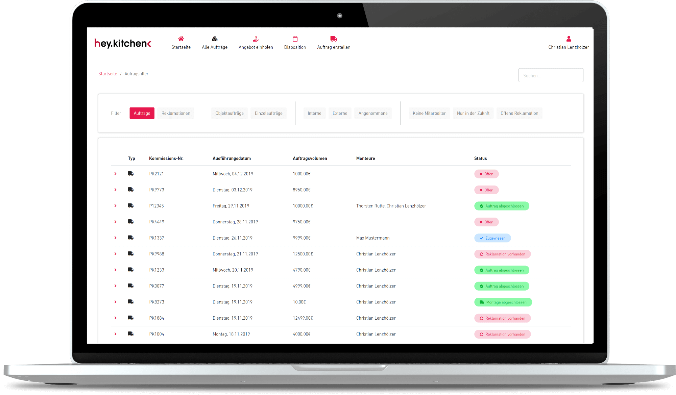Click the truck type icon for PK2121
Viewport: 676px width, 395px height.
[131, 174]
